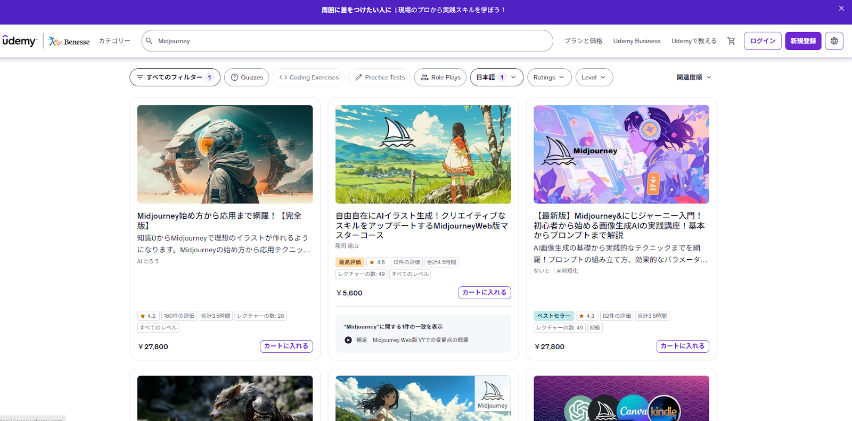Click instructor name 隆司 遠山
Screen dimensions: 852x421
point(347,246)
